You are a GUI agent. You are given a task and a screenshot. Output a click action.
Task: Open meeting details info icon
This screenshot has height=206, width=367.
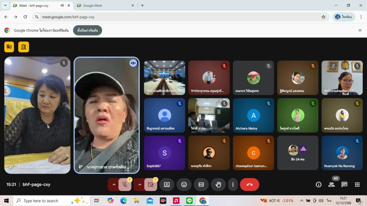pos(318,185)
